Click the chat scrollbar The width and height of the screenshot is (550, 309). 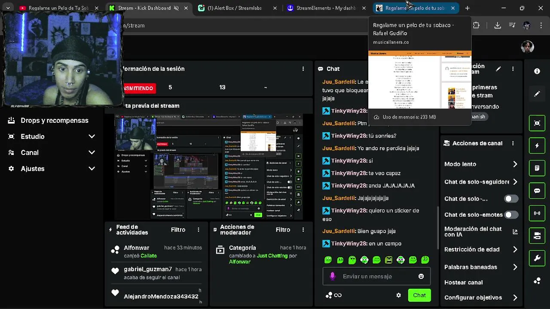pyautogui.click(x=438, y=227)
